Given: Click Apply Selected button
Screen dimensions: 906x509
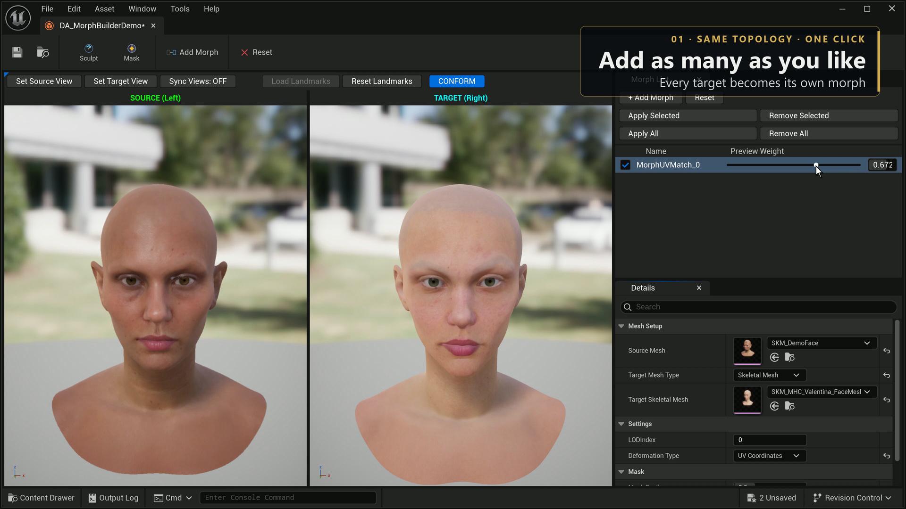Looking at the screenshot, I should [x=688, y=115].
